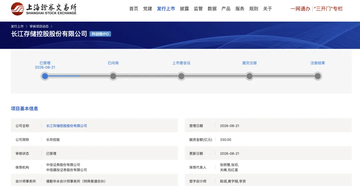360x186 pixels.
Task: Open the 服务 navigation item
Action: click(x=240, y=9)
